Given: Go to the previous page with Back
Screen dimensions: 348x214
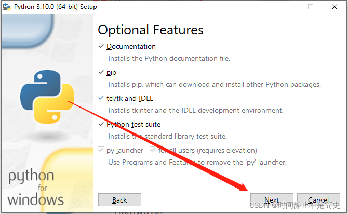Looking at the screenshot, I should tap(119, 200).
